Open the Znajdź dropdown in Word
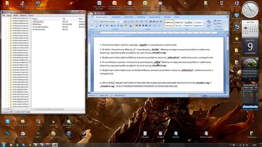The image size is (262, 147). [x=222, y=20]
